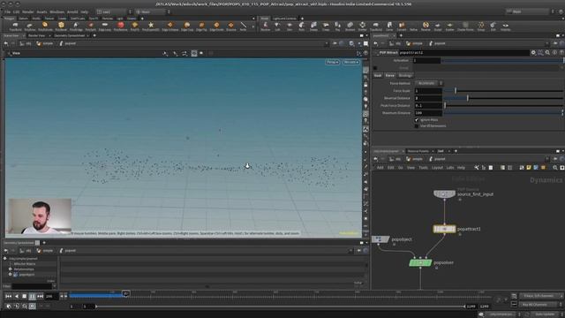565x318 pixels.
Task: Select the PolyBevel shelf tool
Action: pos(61,26)
